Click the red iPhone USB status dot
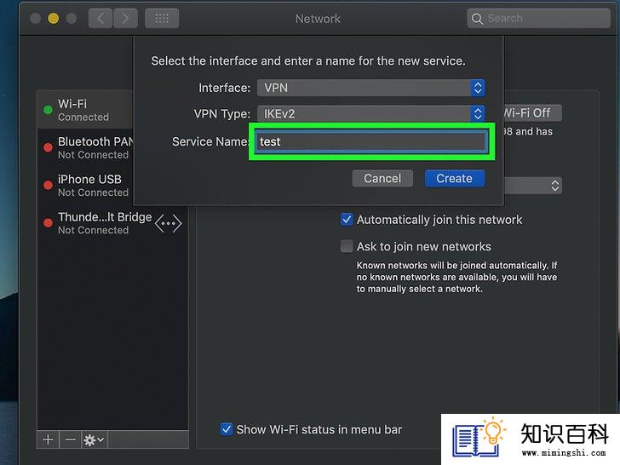The height and width of the screenshot is (465, 620). [x=48, y=185]
